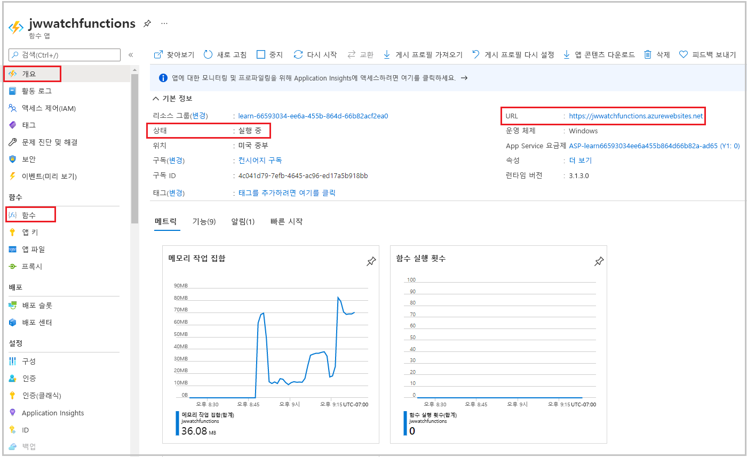
Task: Click the 앱 파일 code icon
Action: pyautogui.click(x=13, y=249)
